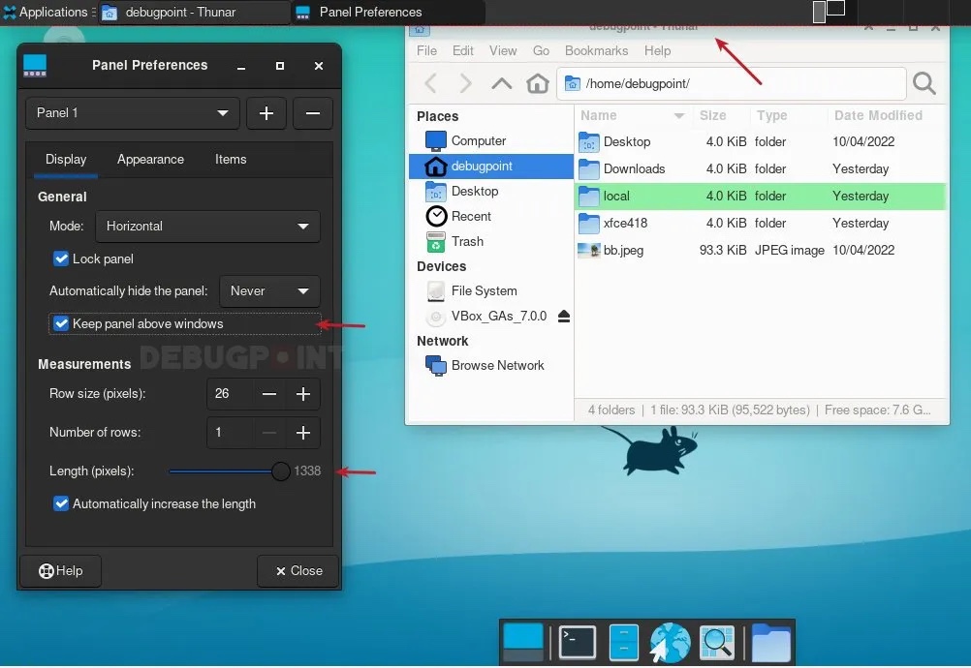The width and height of the screenshot is (971, 668).
Task: Disable Keep panel above windows
Action: (61, 323)
